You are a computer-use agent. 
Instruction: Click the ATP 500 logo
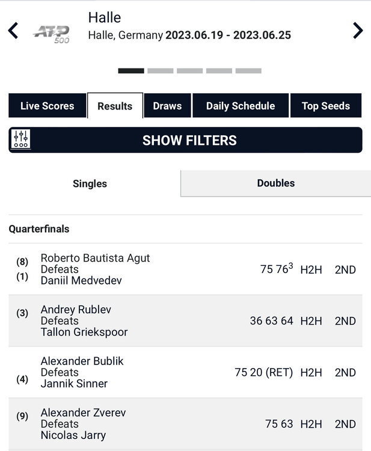point(52,33)
